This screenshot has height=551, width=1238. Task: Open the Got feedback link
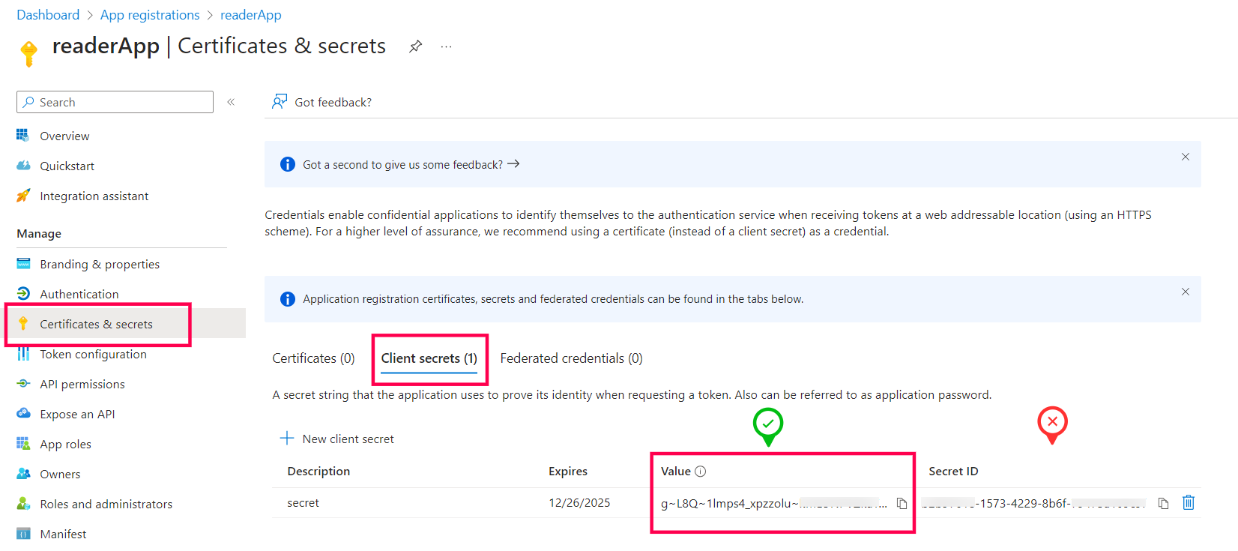pos(322,102)
